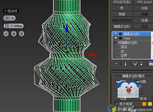This screenshot has height=112, width=153.
Task: Click the 取消 button
Action: pos(143,98)
